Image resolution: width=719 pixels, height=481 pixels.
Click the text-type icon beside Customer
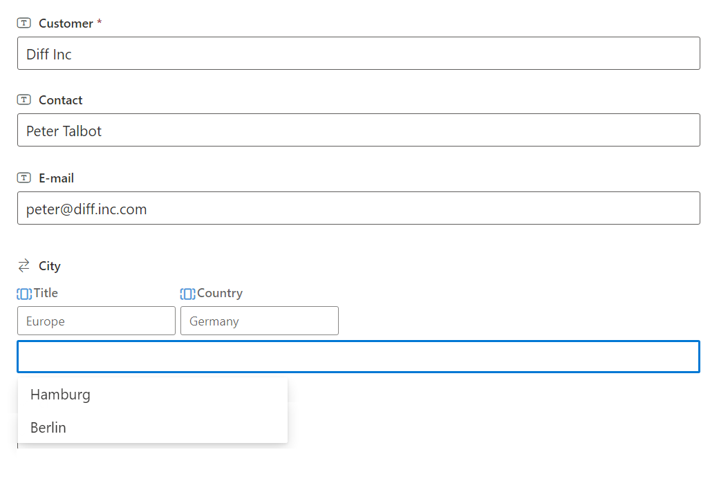tap(24, 23)
